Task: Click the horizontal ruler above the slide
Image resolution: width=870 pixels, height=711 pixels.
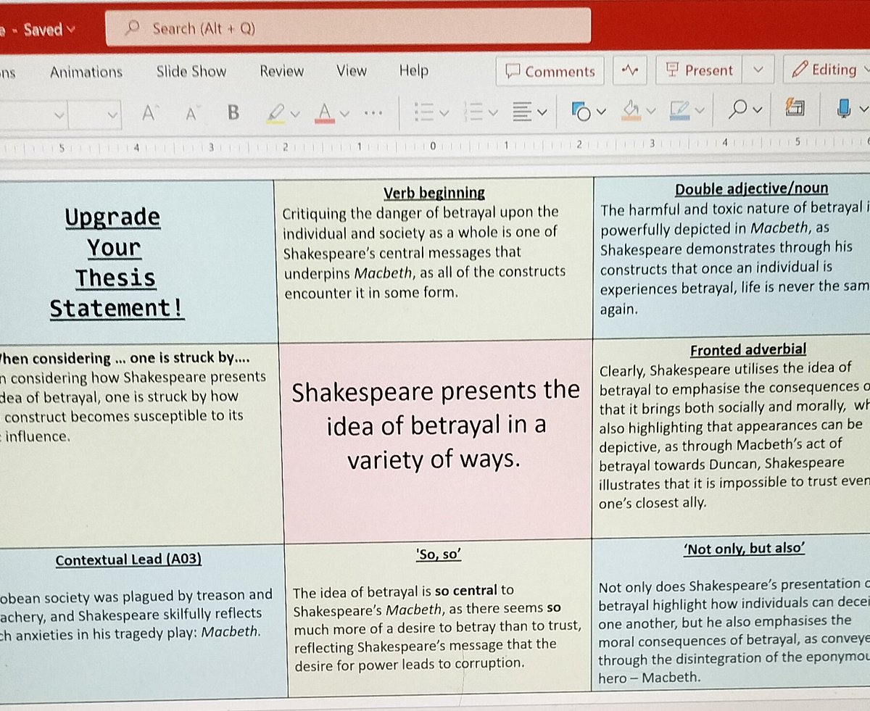Action: click(x=435, y=146)
